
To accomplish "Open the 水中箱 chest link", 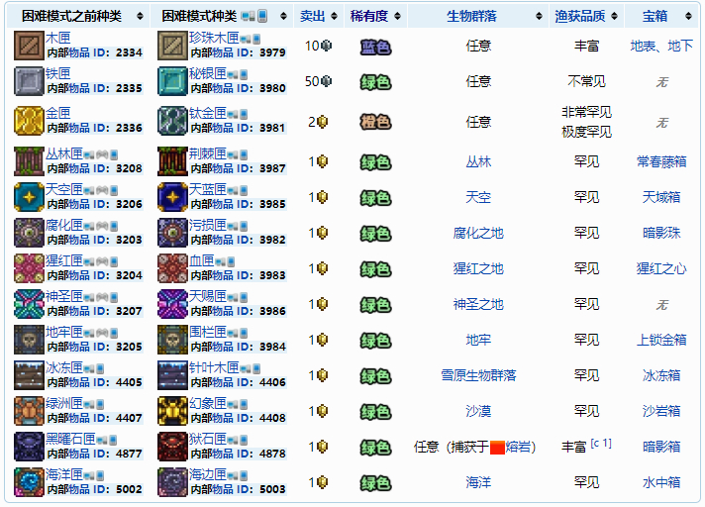I will coord(661,482).
